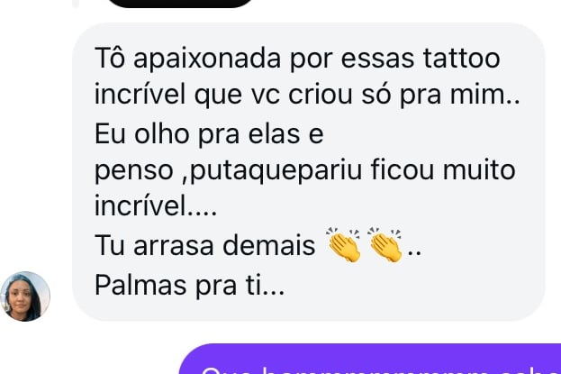Select the purple outgoing message bubble
561x374 pixels.
(x=369, y=359)
